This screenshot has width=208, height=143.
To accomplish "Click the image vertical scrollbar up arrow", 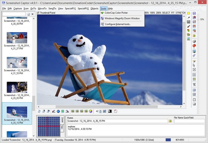I will pos(184,16).
